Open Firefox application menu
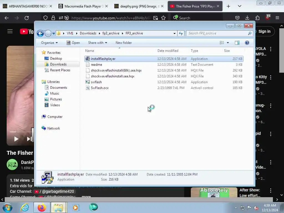Image resolution: width=284 pixels, height=213 pixels. pos(277,18)
